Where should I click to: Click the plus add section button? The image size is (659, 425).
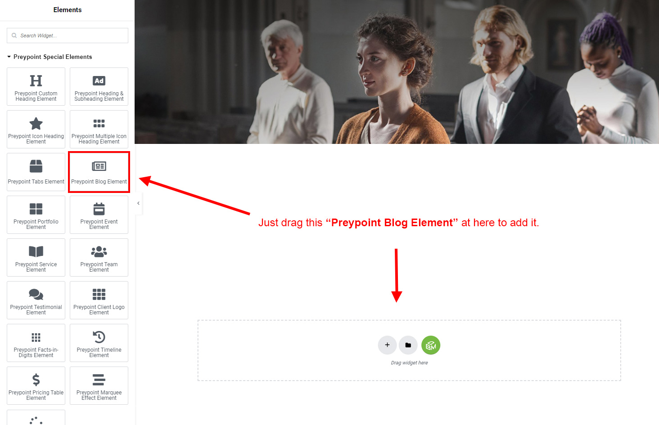point(387,345)
